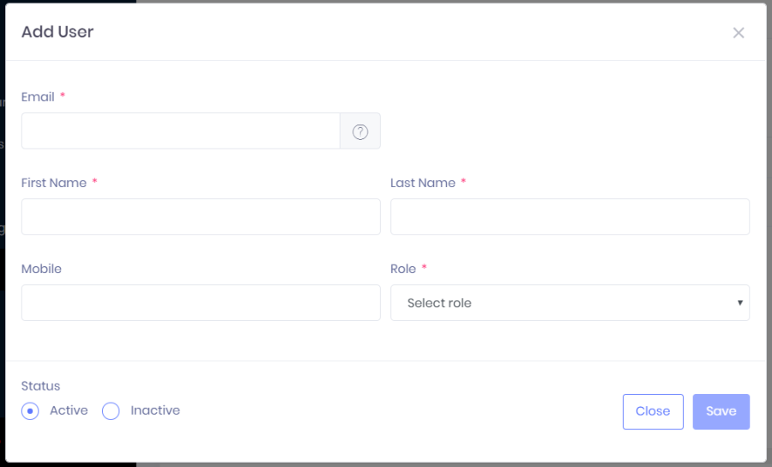Click the Last Name label text
Viewport: 772px width, 467px height.
point(423,183)
